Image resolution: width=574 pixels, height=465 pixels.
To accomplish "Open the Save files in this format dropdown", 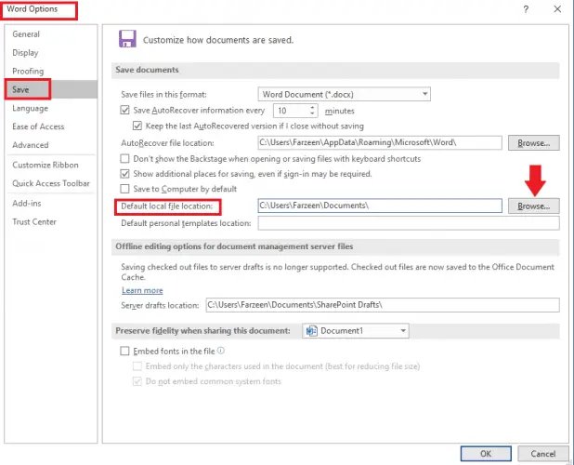I will (x=424, y=94).
